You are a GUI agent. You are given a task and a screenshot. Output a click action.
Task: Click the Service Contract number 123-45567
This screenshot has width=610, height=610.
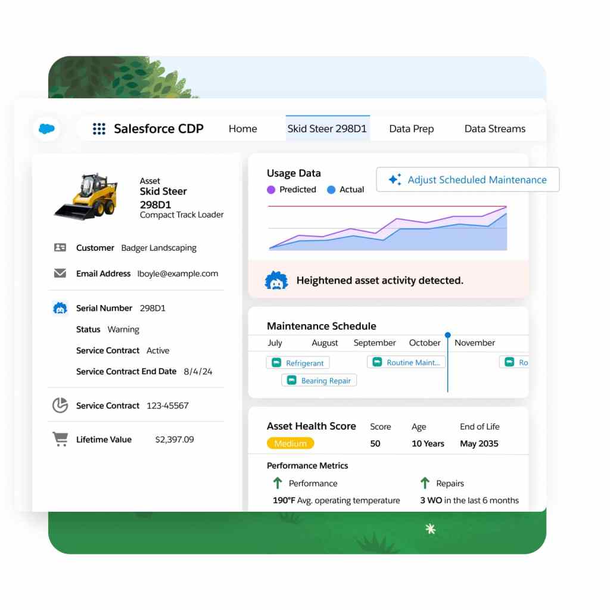167,405
